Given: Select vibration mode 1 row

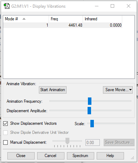Looking at the screenshot, I should point(63,25).
